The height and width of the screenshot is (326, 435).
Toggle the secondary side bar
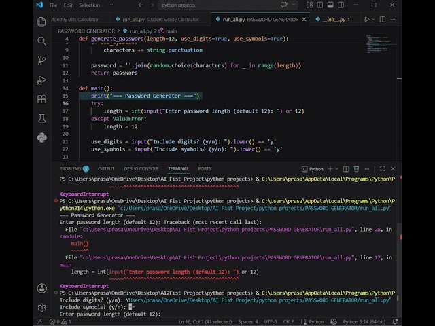(341, 5)
